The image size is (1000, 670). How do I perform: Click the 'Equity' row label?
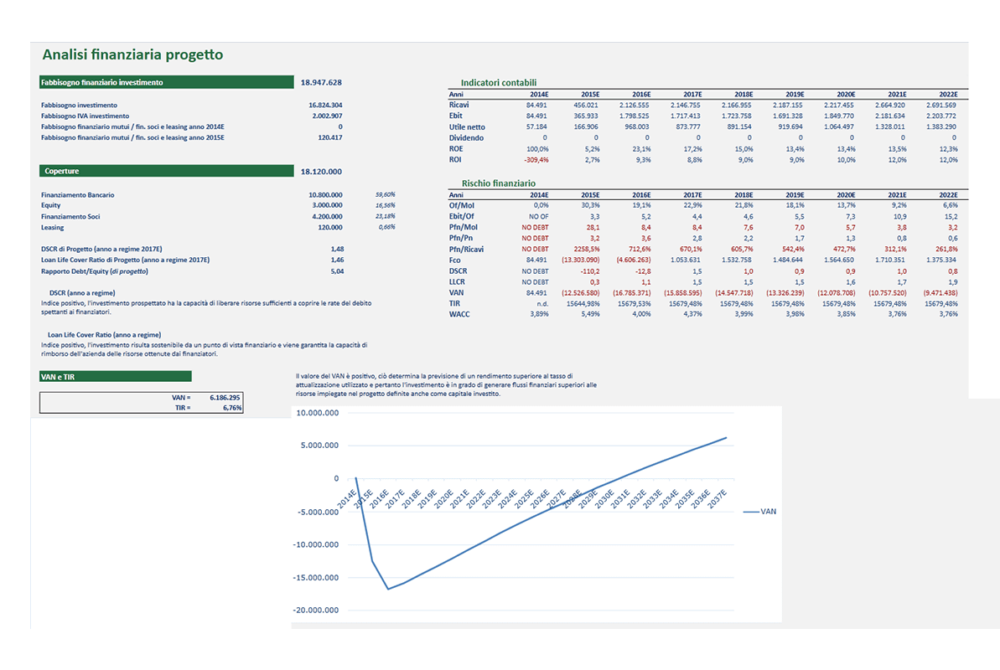click(51, 205)
